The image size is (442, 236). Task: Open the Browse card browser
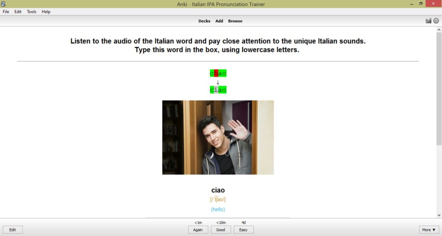pos(235,21)
